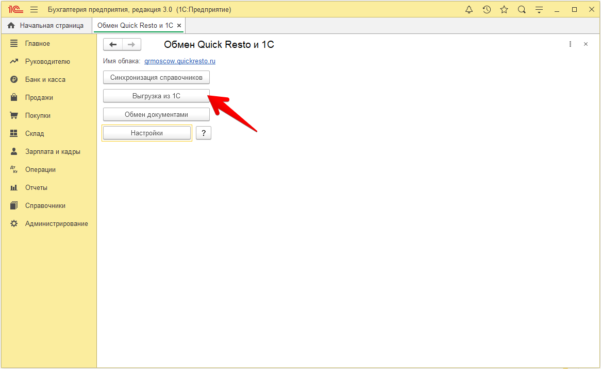
Task: Open the Отчеты section
Action: pos(48,187)
